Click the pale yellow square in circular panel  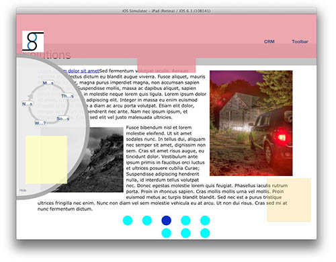(46, 159)
